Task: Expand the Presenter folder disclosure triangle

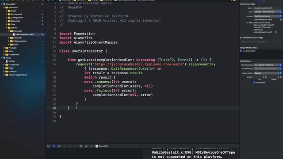Action: [9, 38]
